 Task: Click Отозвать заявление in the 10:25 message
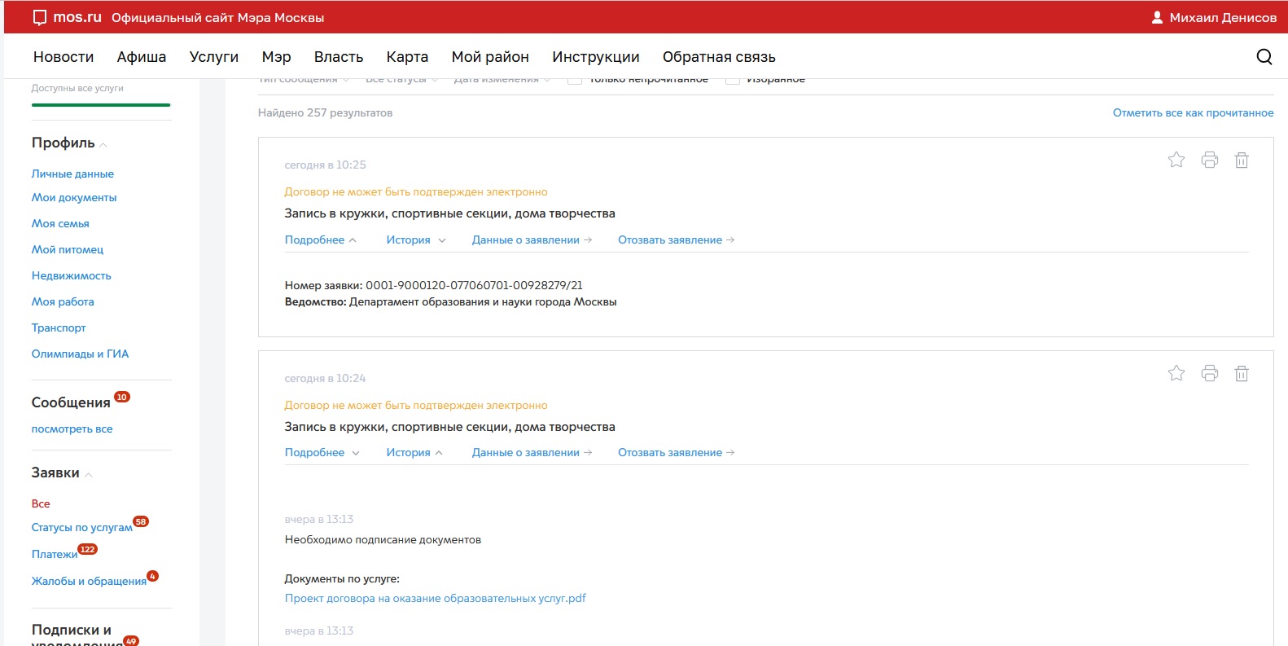(675, 240)
